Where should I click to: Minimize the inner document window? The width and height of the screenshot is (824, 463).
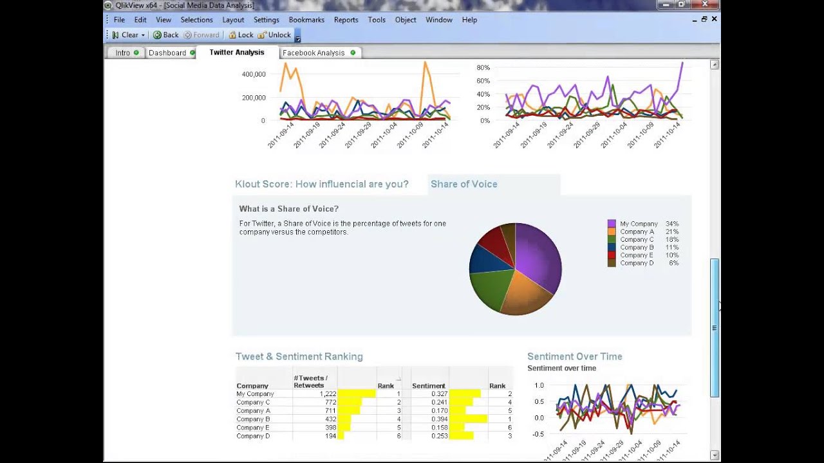(695, 19)
